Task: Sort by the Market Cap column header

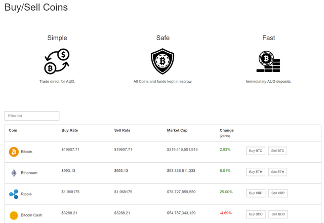Action: [x=177, y=131]
